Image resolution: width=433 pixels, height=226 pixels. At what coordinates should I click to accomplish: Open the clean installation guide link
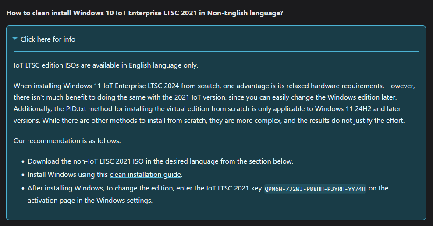tap(145, 175)
